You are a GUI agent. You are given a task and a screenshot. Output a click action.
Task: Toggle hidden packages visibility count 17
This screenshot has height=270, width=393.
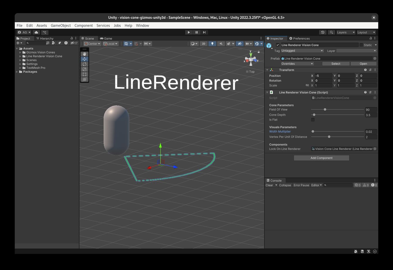pos(74,43)
